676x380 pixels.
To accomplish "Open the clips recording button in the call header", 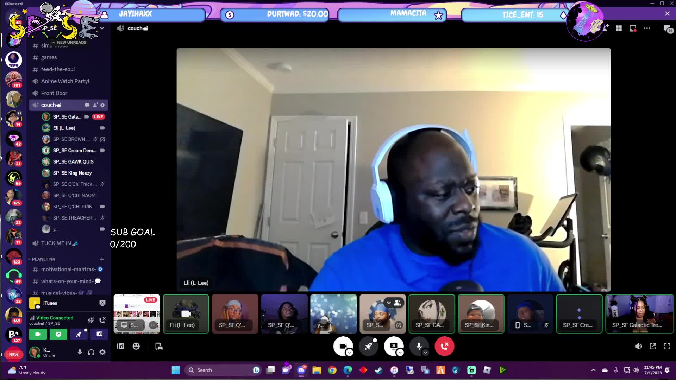I will pos(633,28).
